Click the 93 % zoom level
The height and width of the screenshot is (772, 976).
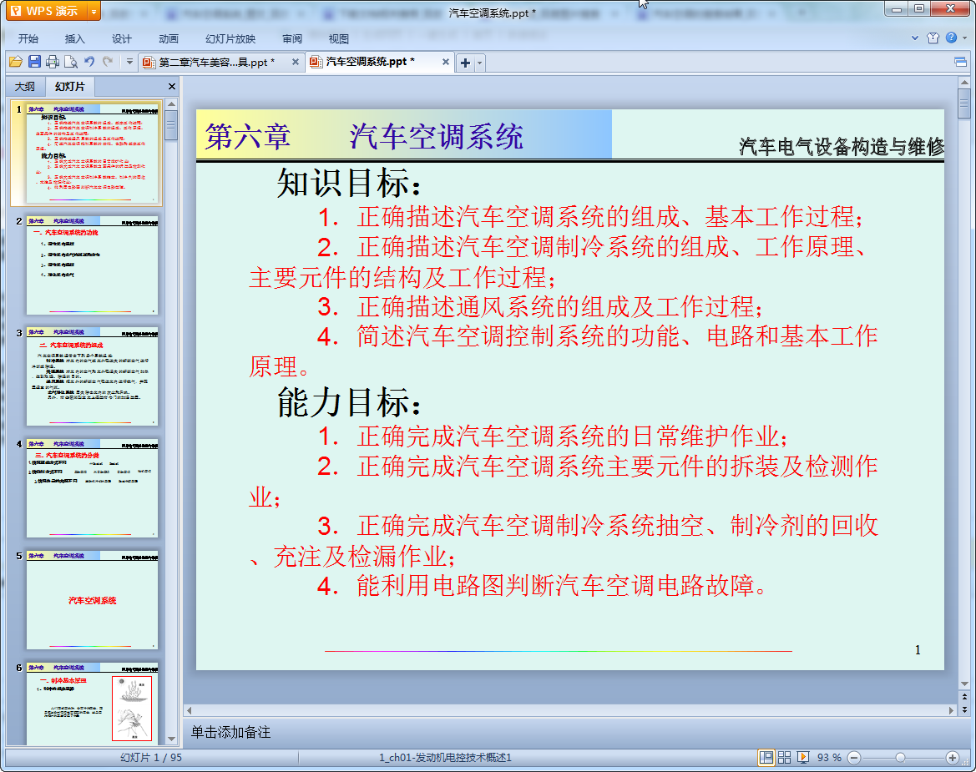tap(829, 757)
